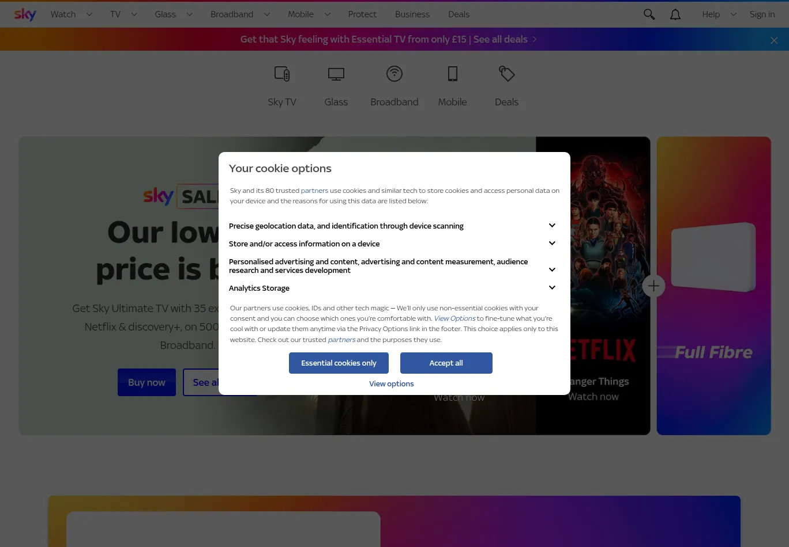The image size is (789, 547).
Task: Open the search magnifier icon
Action: [649, 14]
